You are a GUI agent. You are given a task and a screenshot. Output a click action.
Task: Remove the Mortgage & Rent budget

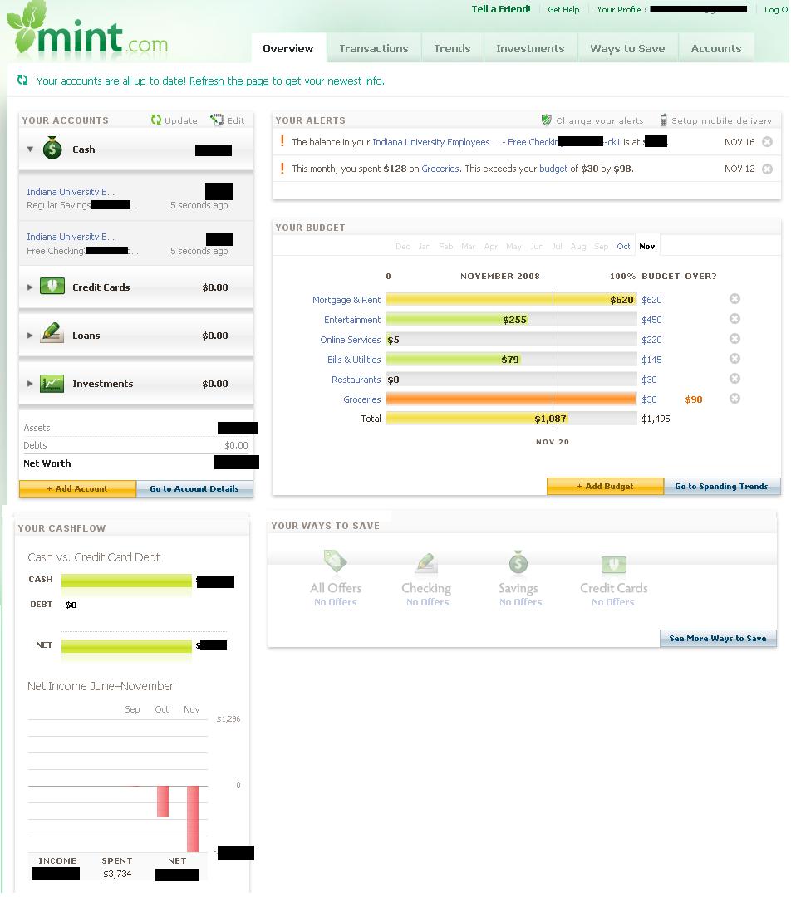point(734,299)
